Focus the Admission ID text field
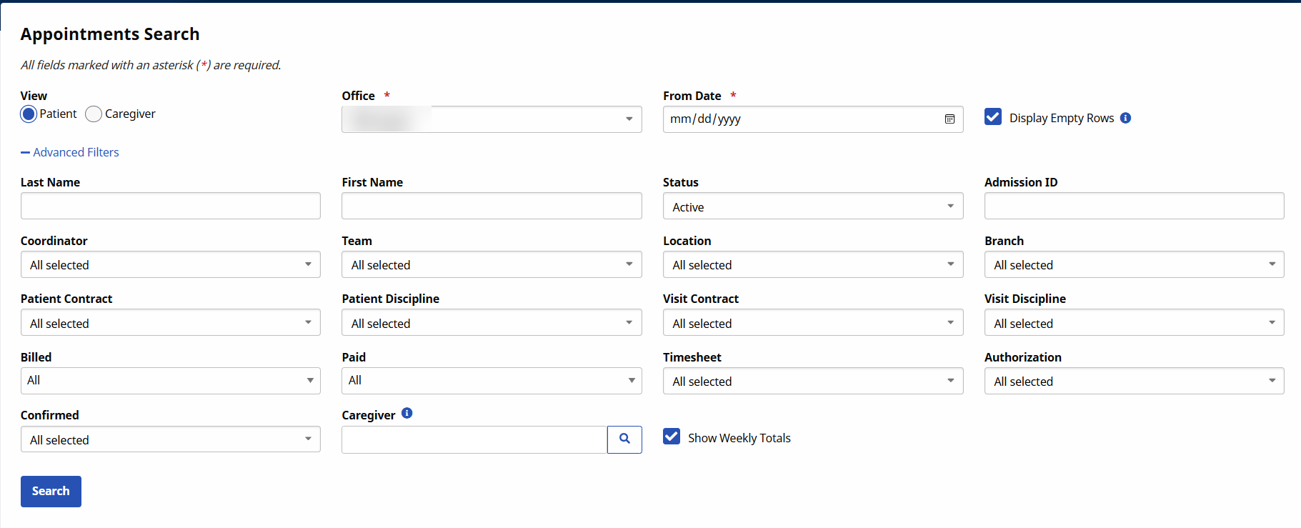The image size is (1301, 528). pos(1133,206)
